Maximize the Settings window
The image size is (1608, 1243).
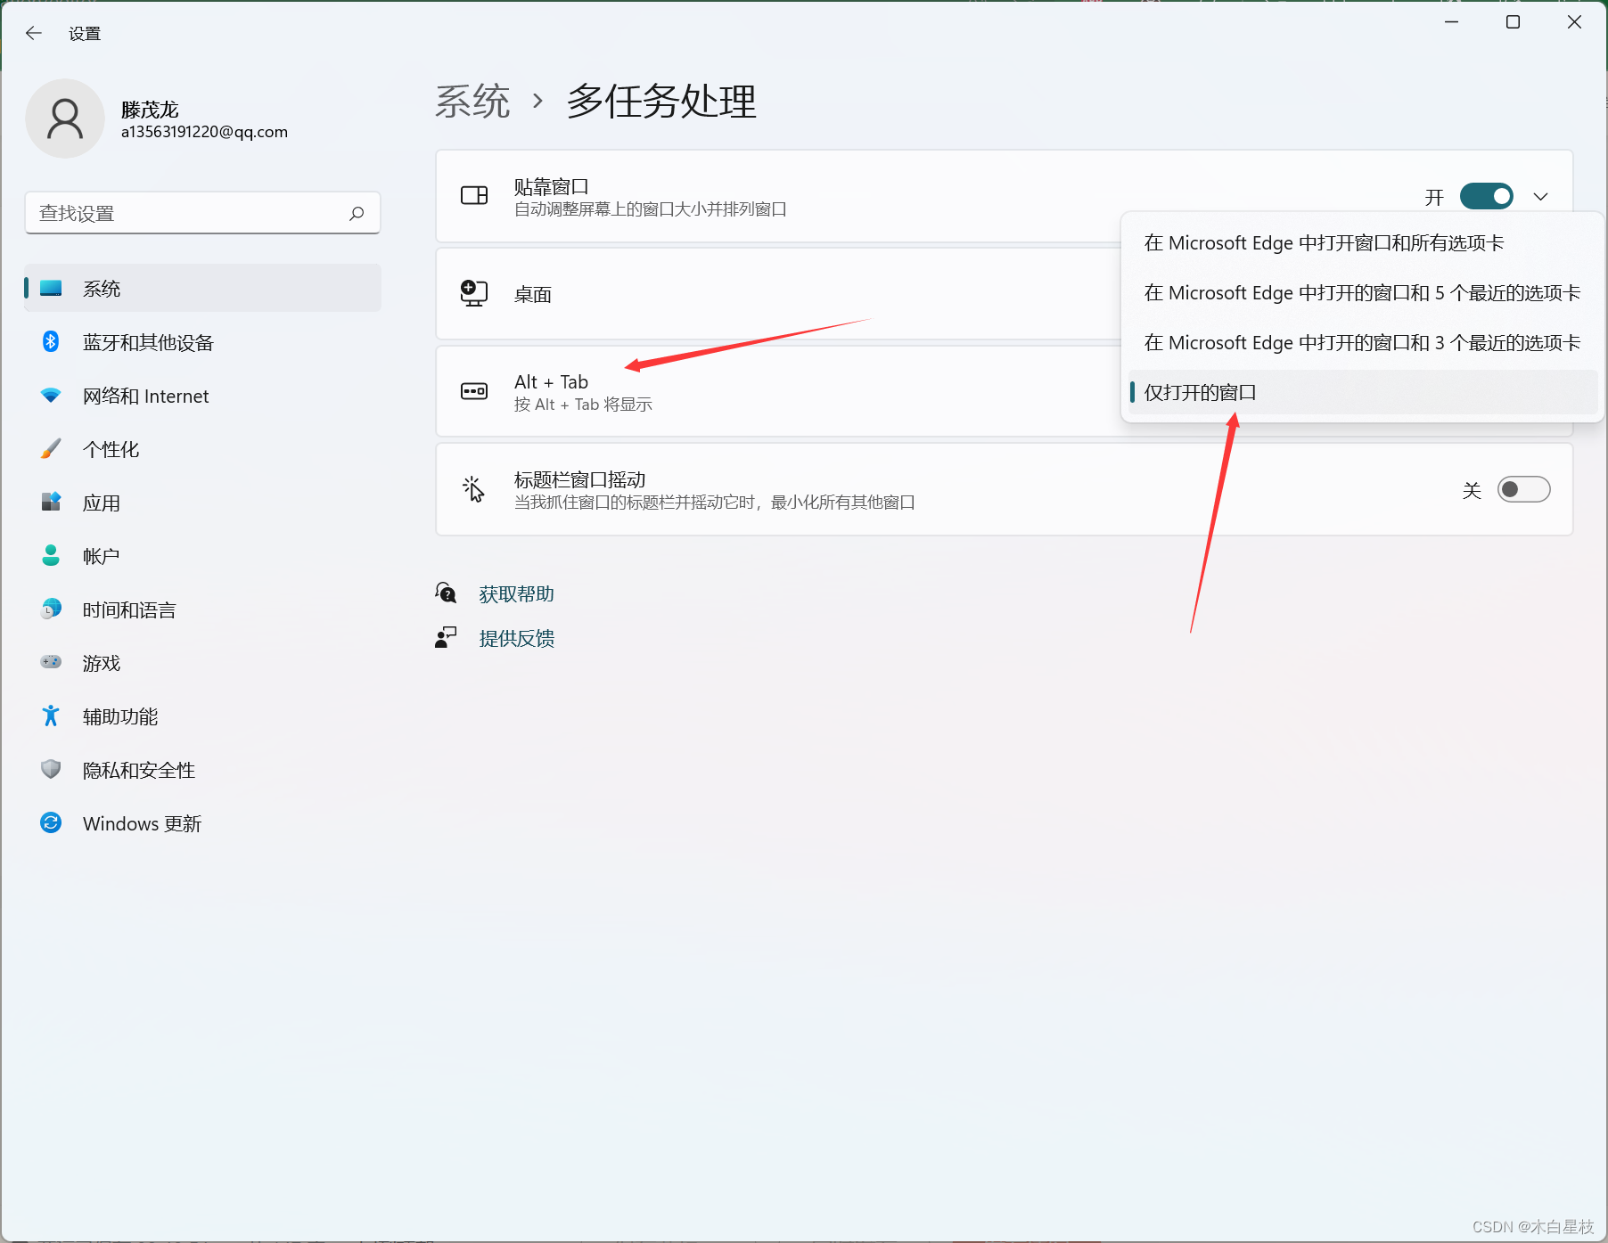[x=1514, y=22]
